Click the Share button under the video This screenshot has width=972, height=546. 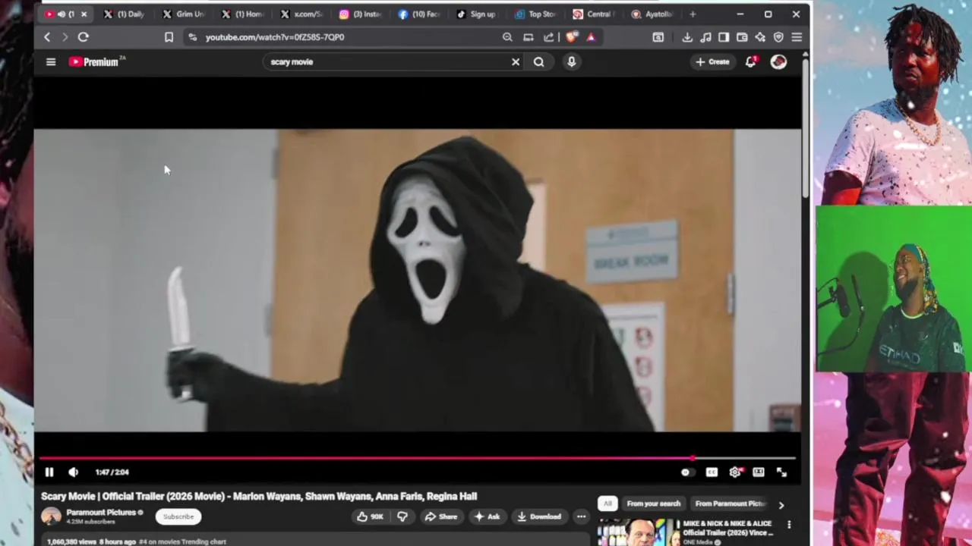(x=441, y=516)
